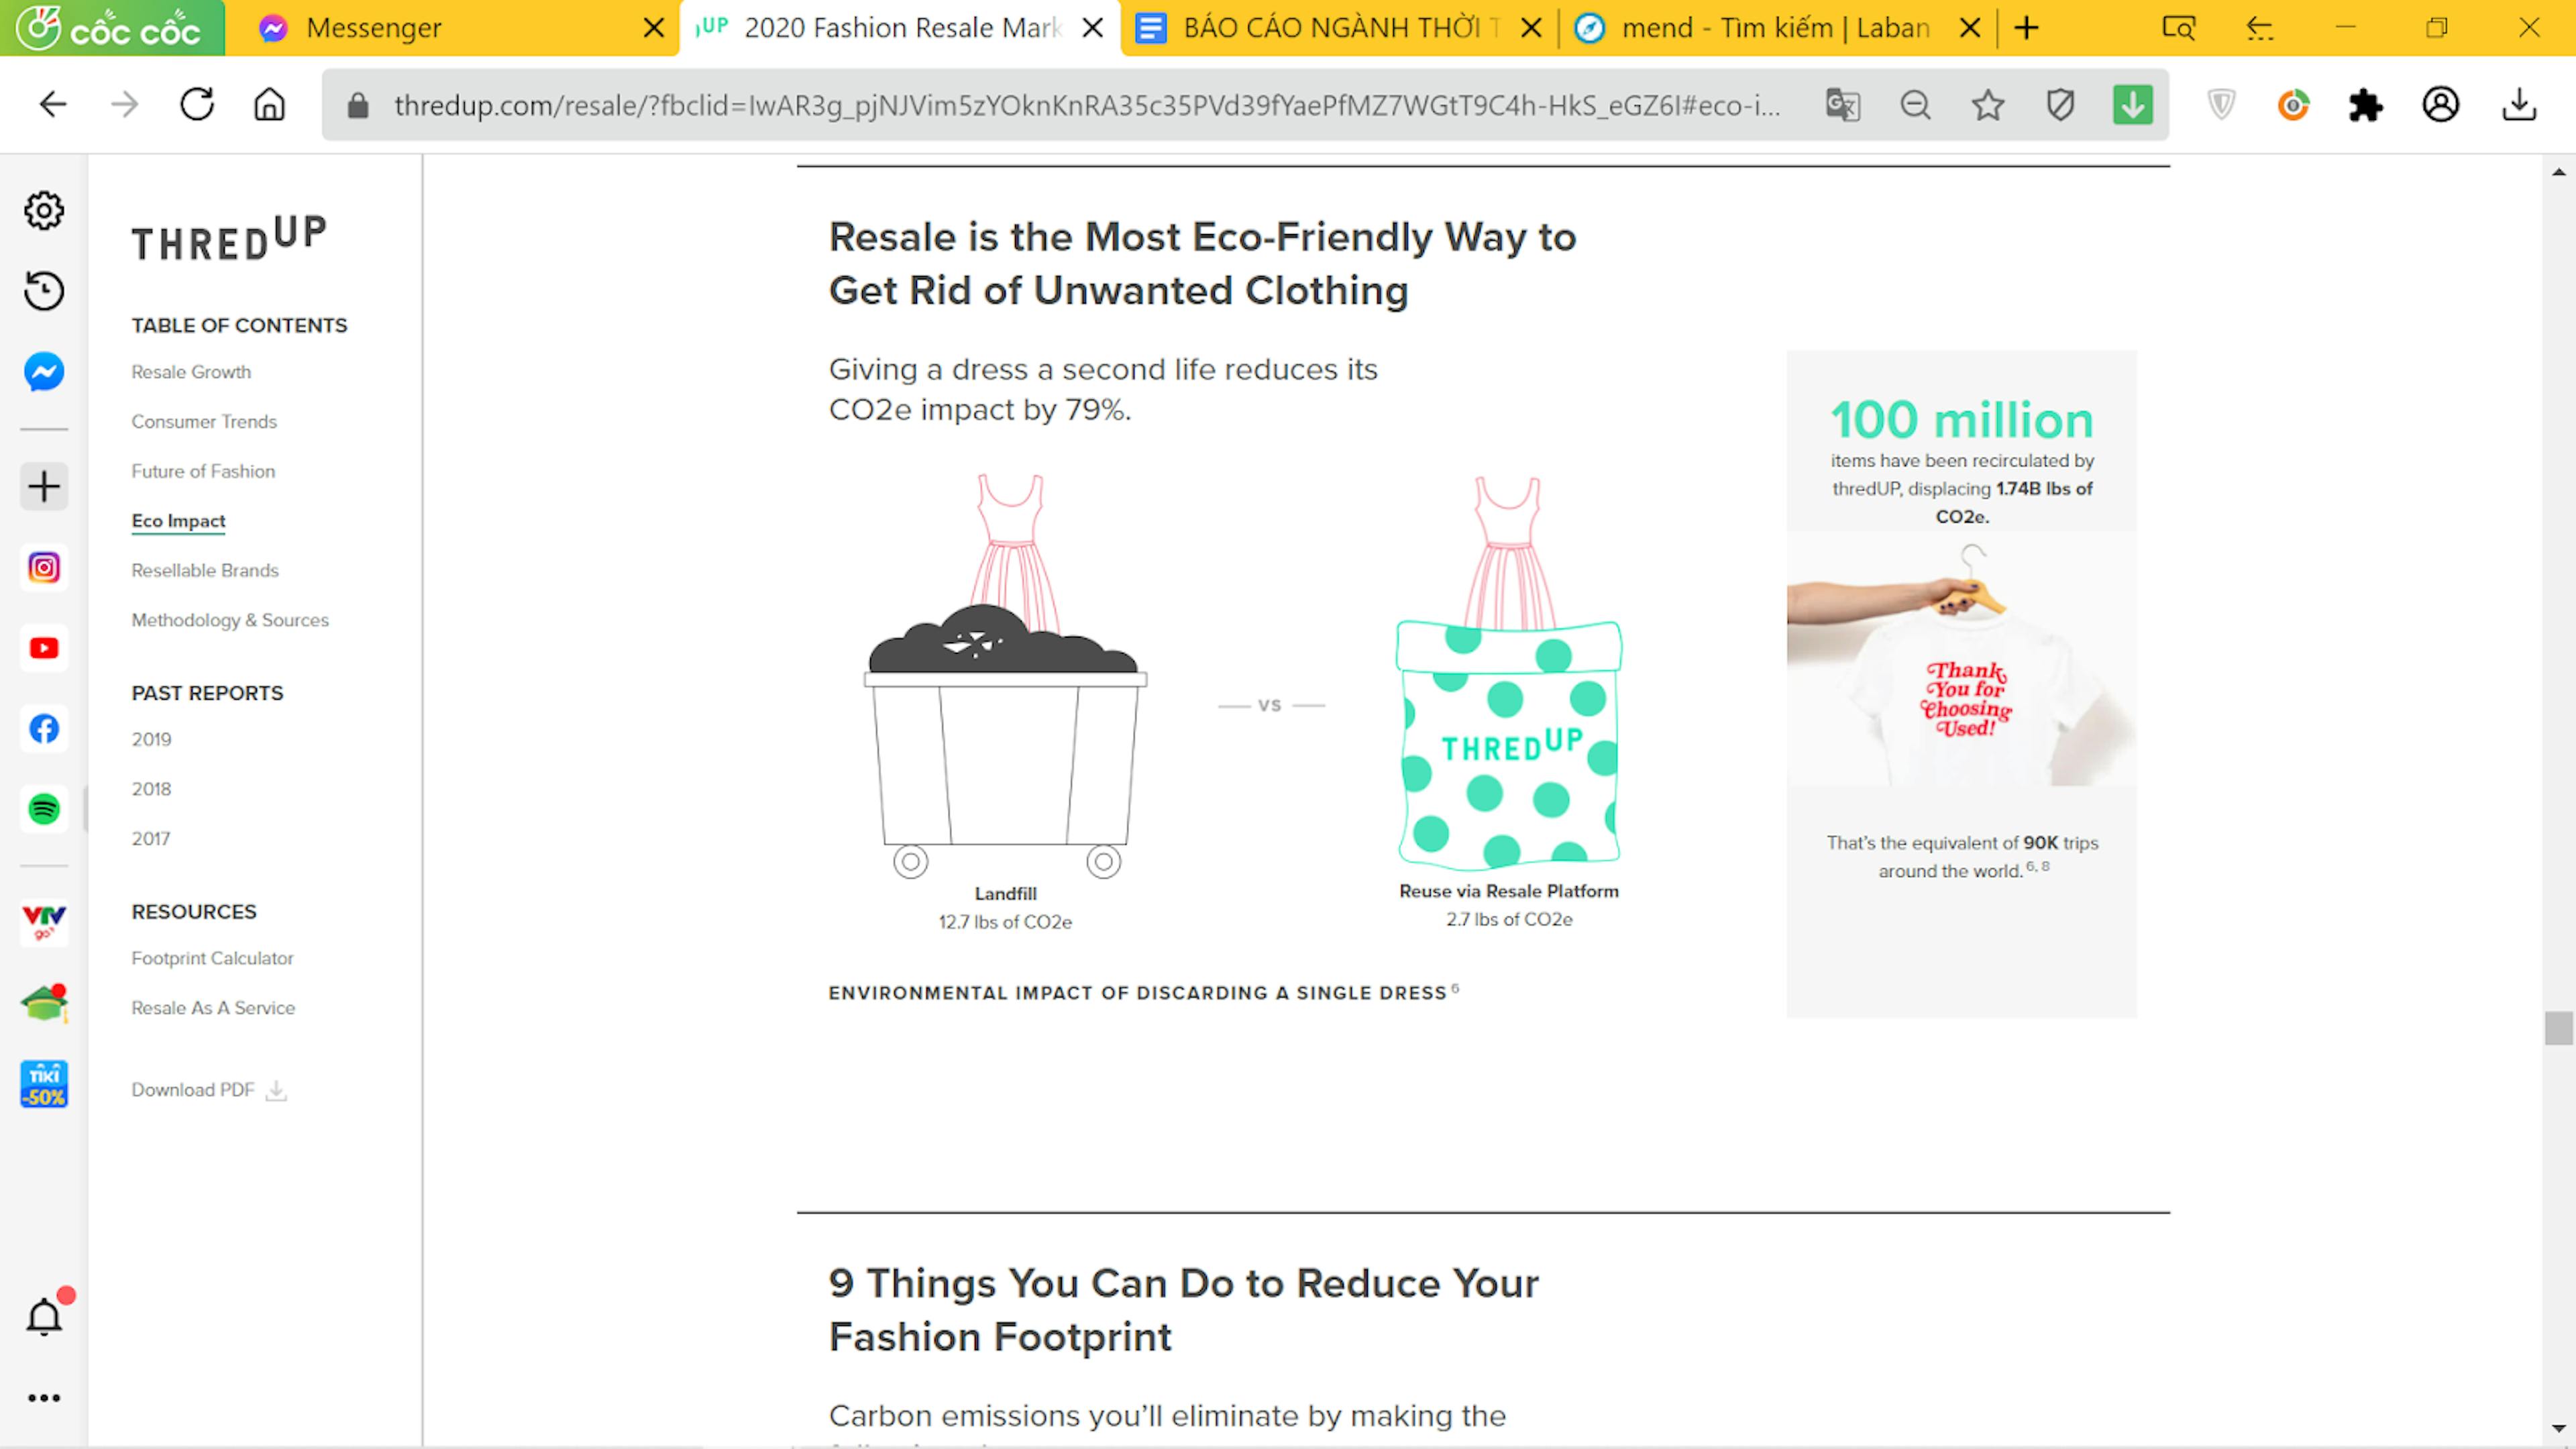Click the scrollbar down arrow
The width and height of the screenshot is (2576, 1449).
[2558, 1429]
